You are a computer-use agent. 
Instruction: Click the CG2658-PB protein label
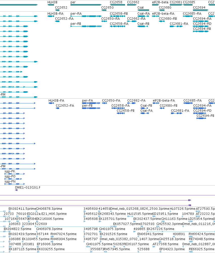[x=126, y=110]
